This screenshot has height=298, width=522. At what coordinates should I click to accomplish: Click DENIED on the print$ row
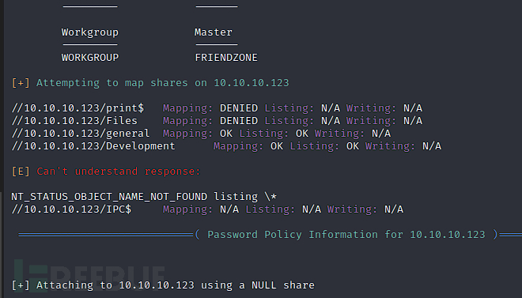pos(239,108)
